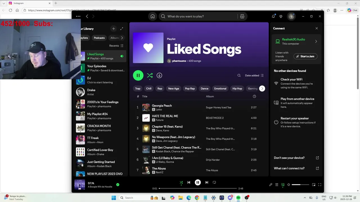Open the Friend Activity icon
Screen dimensions: 360x202
click(x=281, y=16)
